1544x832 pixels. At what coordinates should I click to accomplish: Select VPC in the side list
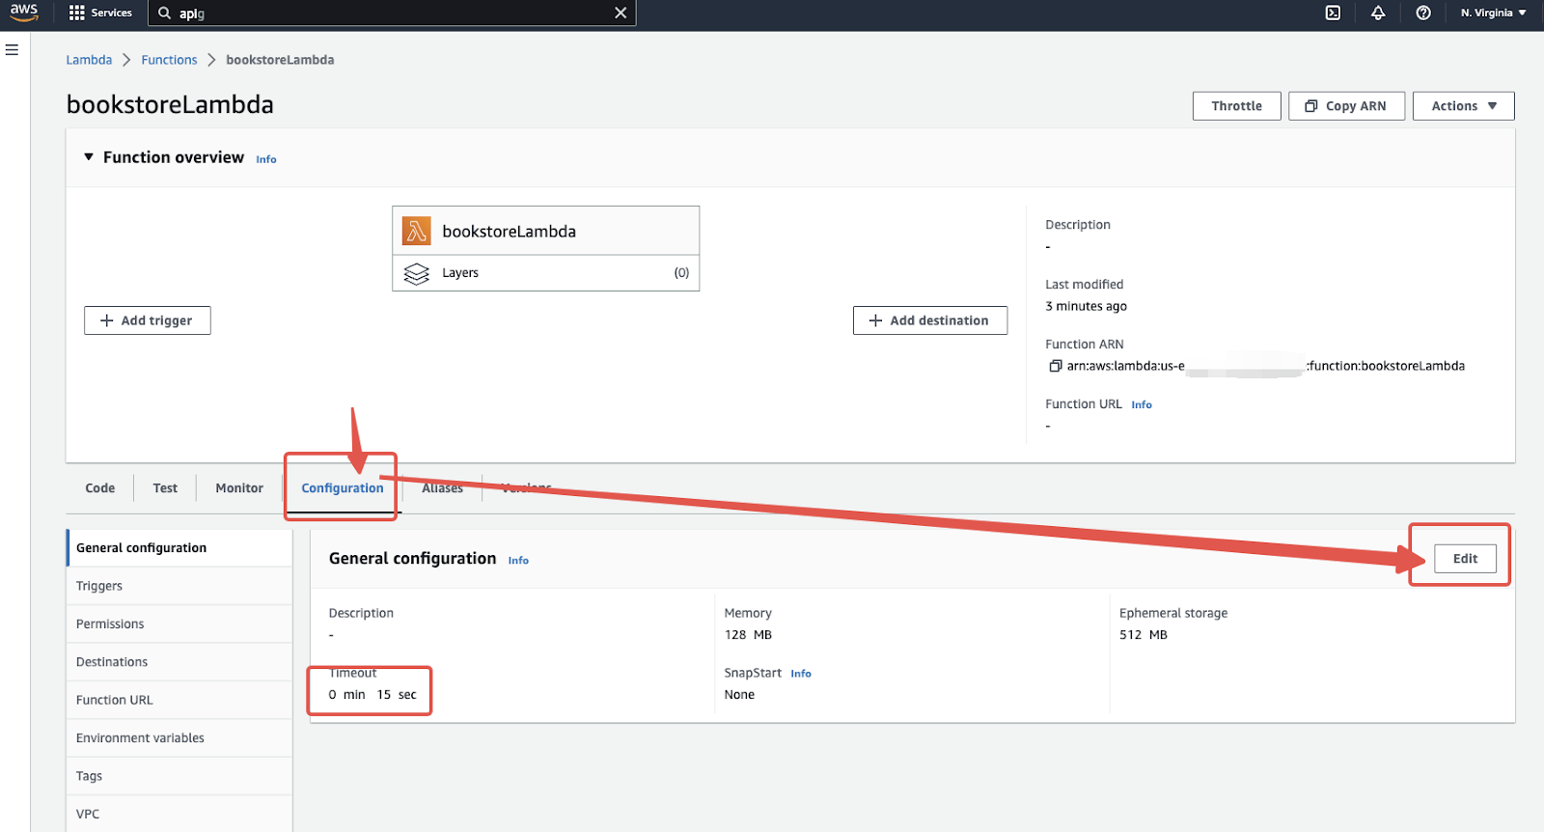click(x=179, y=814)
